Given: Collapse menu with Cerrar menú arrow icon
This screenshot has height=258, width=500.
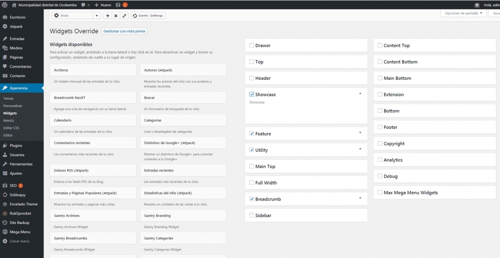Looking at the screenshot, I should pyautogui.click(x=5, y=241).
